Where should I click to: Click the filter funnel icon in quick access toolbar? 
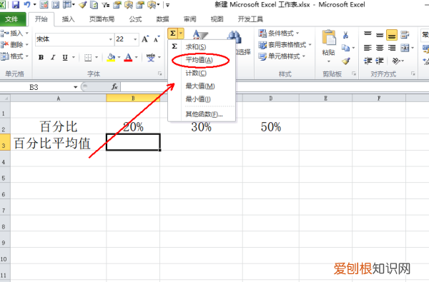[105, 5]
